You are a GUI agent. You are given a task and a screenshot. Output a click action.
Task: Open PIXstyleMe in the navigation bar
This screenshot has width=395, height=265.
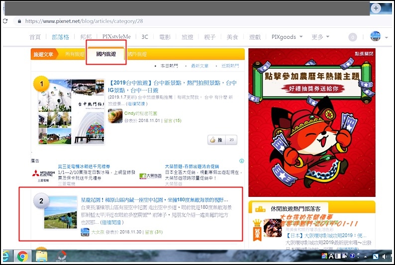pyautogui.click(x=116, y=37)
